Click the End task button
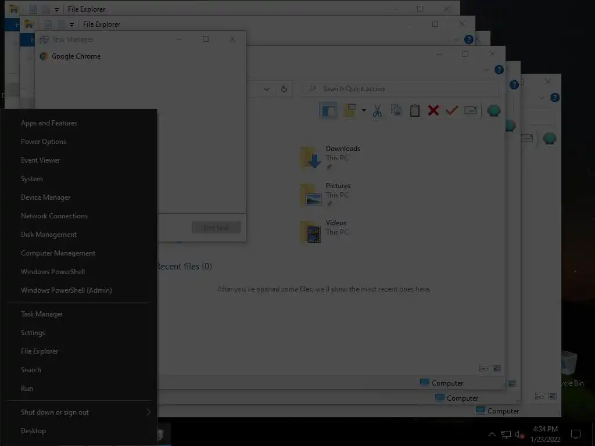The image size is (595, 446). [216, 227]
